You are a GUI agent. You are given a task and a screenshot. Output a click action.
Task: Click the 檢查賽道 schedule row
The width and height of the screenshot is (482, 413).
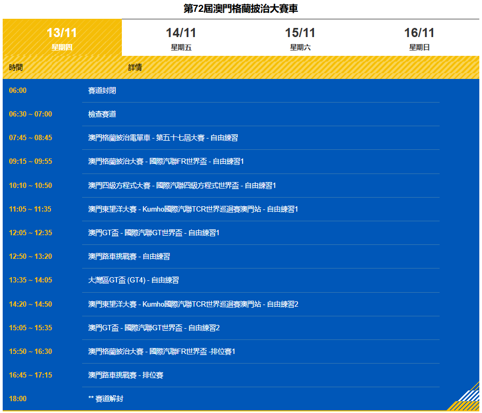coord(102,114)
